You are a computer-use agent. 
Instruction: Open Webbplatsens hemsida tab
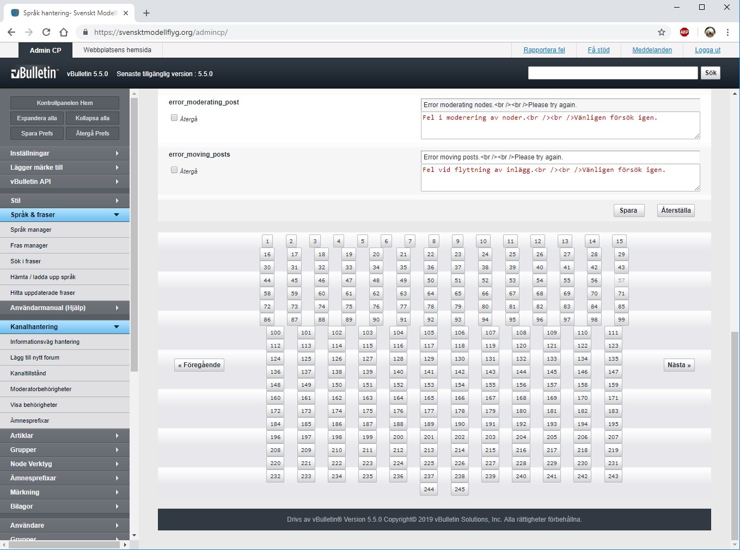[x=117, y=50]
